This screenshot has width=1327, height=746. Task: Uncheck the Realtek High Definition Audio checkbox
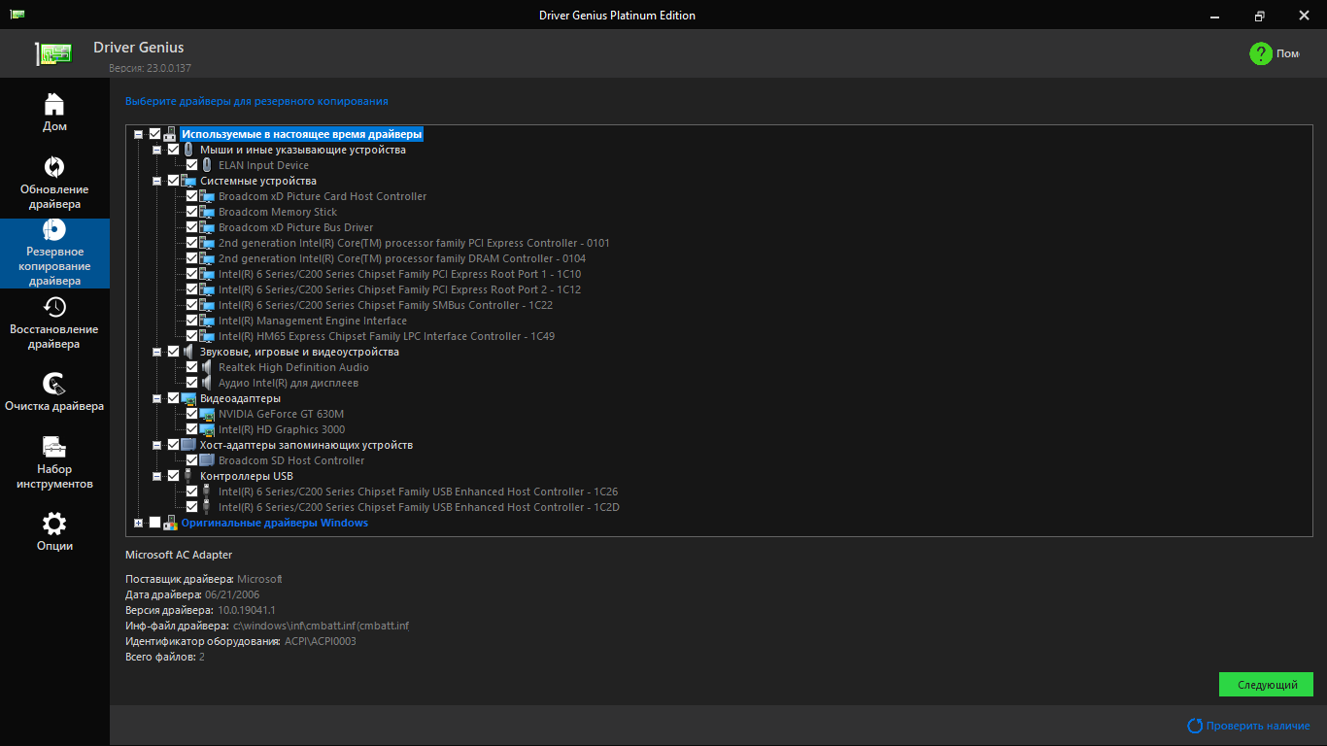click(191, 367)
